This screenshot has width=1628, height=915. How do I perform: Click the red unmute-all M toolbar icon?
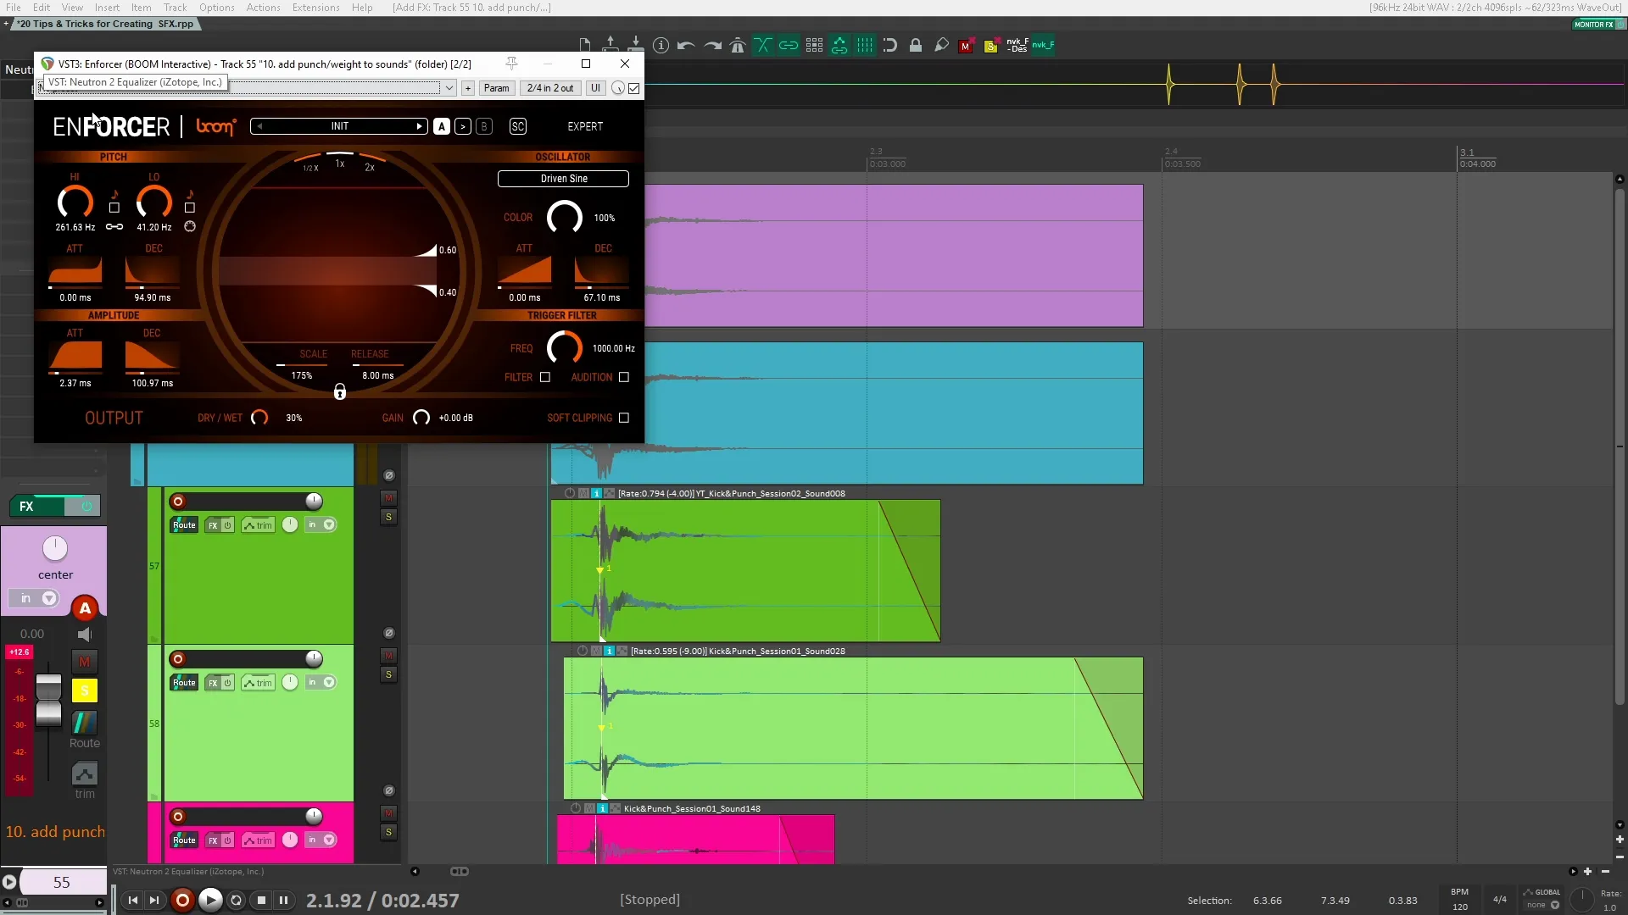click(965, 47)
